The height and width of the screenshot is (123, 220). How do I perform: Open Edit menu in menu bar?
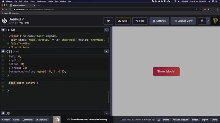pyautogui.click(x=21, y=1)
